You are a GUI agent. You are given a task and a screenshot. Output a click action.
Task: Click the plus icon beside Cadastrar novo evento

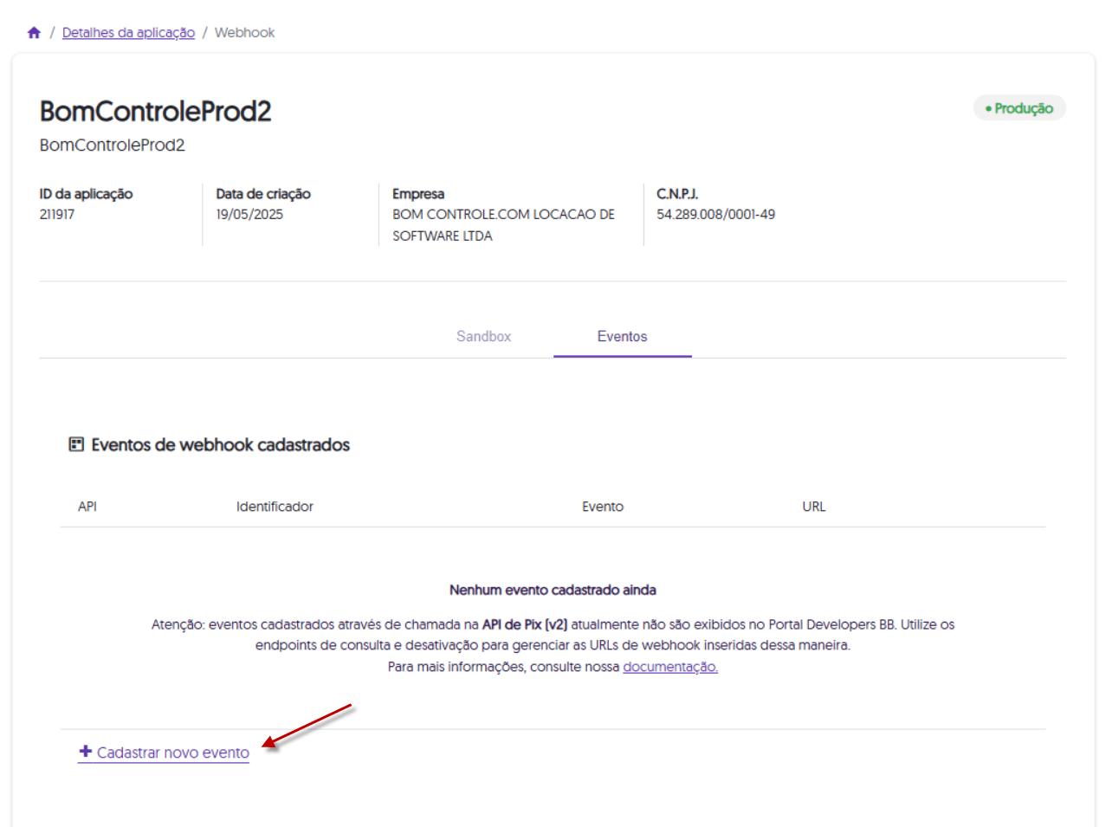[85, 752]
